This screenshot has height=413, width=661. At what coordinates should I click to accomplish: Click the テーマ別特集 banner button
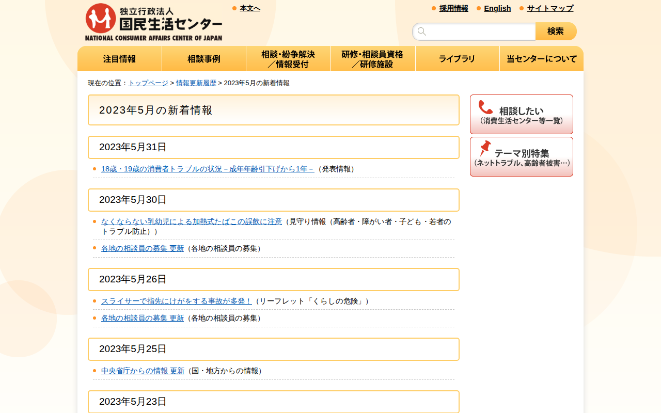click(x=522, y=157)
